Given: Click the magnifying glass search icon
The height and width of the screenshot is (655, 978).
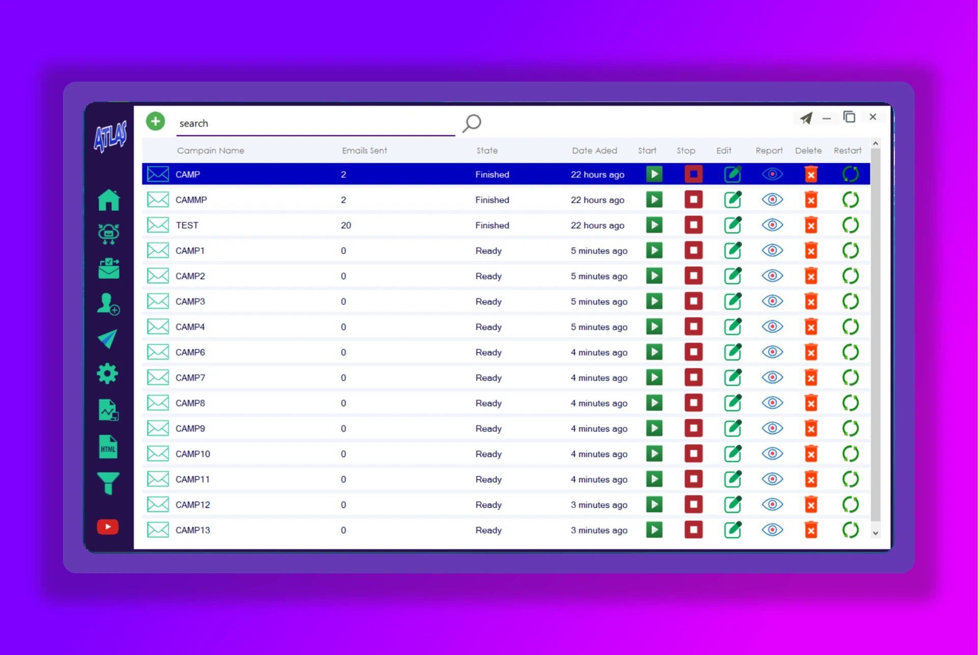Looking at the screenshot, I should 472,123.
